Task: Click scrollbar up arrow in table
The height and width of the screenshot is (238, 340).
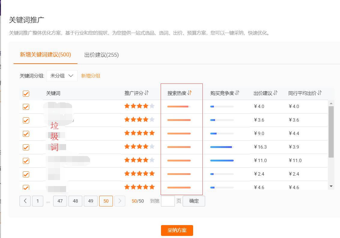Action: [331, 104]
